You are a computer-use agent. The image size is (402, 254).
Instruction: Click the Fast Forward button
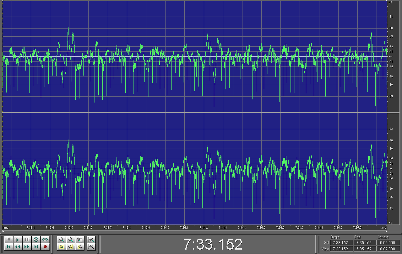27,247
